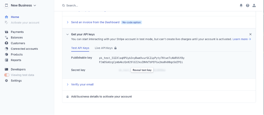Open Payments in the sidebar

click(x=17, y=32)
